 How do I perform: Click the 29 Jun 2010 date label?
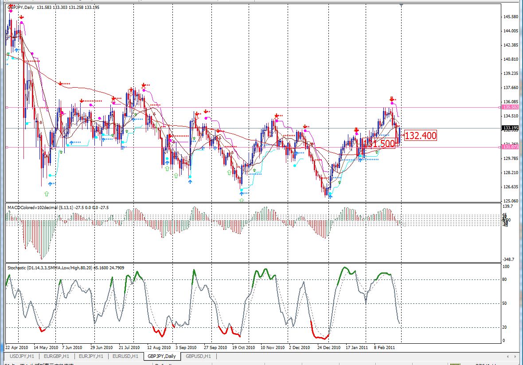101,347
